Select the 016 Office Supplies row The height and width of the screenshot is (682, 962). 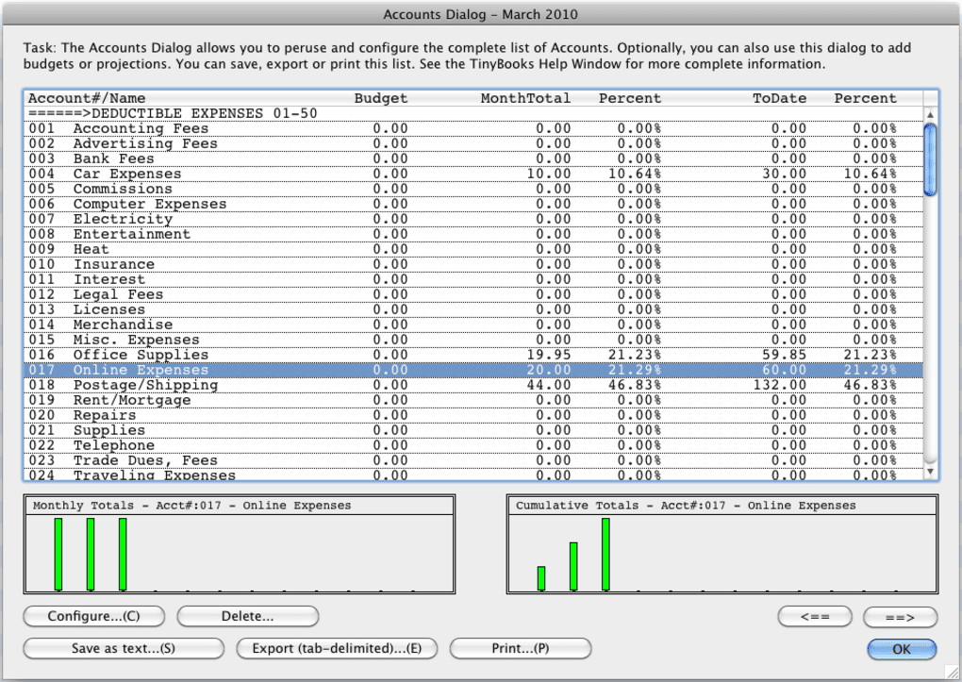click(x=473, y=355)
